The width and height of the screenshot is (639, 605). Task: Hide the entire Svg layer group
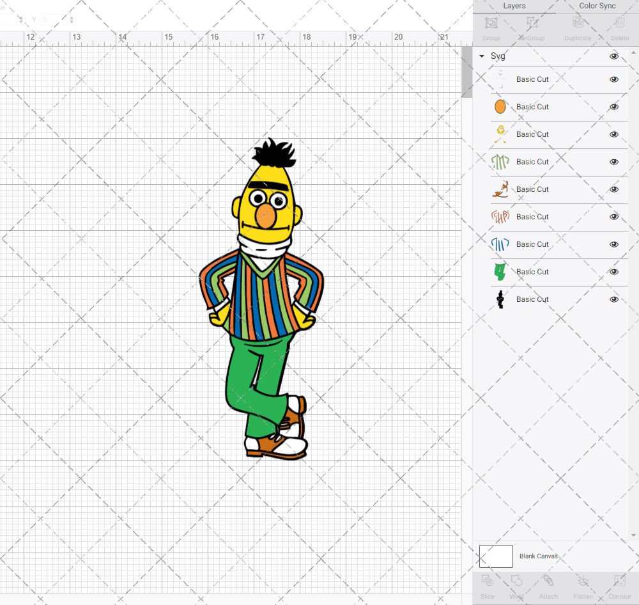click(x=614, y=56)
